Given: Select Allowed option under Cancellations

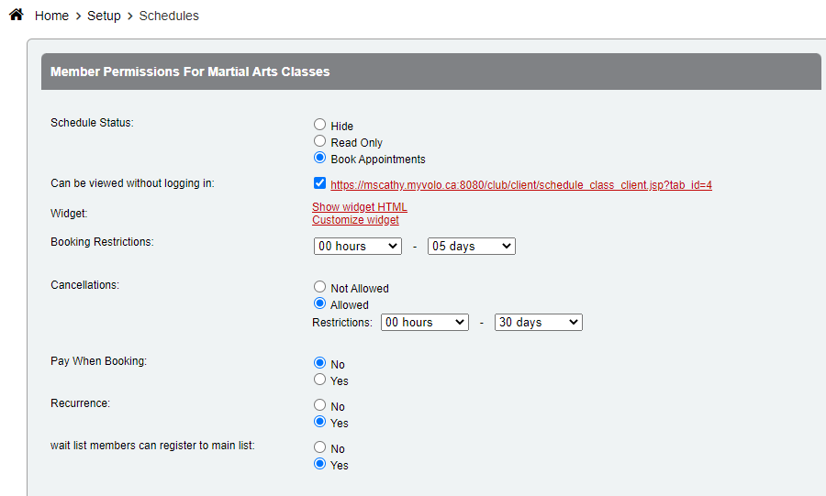Looking at the screenshot, I should pos(319,303).
